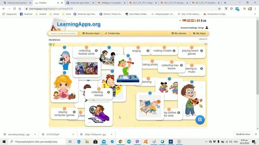Click info icon on 'listening to music' card
Viewport: 259px width, 145px height.
coord(202,68)
